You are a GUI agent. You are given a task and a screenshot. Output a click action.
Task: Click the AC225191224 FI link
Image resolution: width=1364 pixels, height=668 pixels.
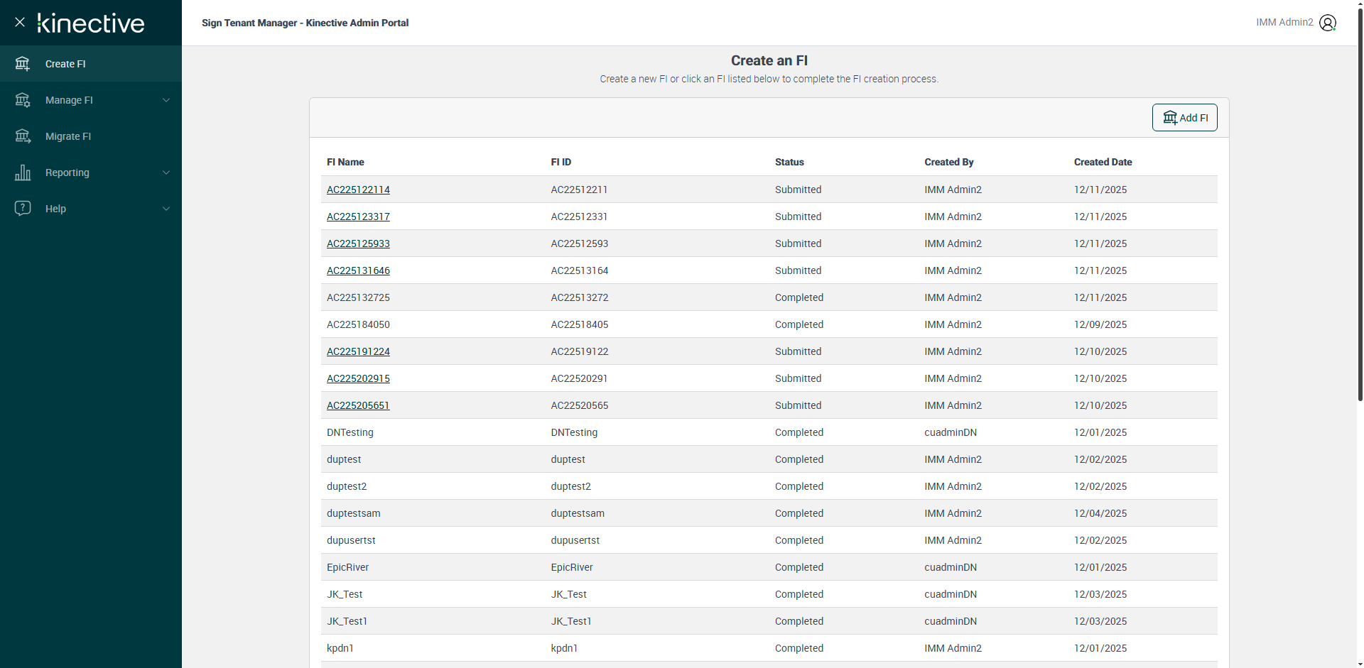(x=358, y=351)
